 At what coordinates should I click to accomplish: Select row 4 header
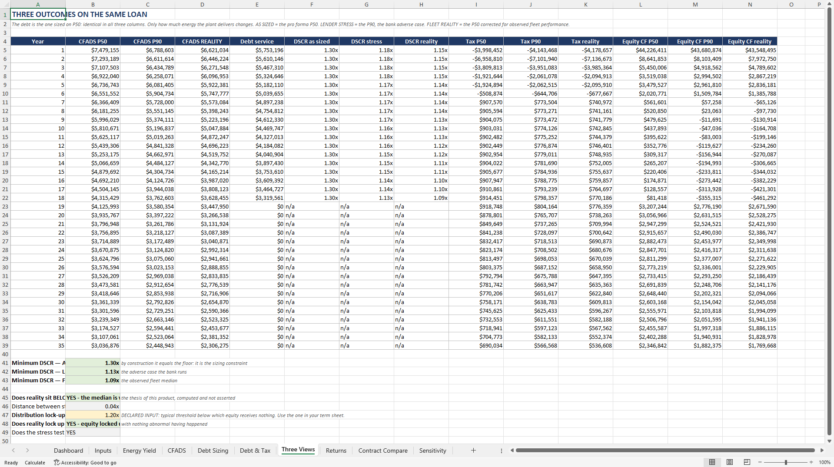click(5, 41)
